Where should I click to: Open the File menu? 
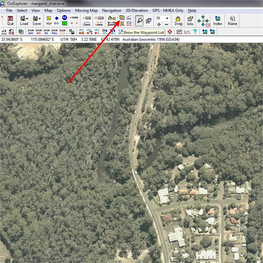(x=9, y=11)
